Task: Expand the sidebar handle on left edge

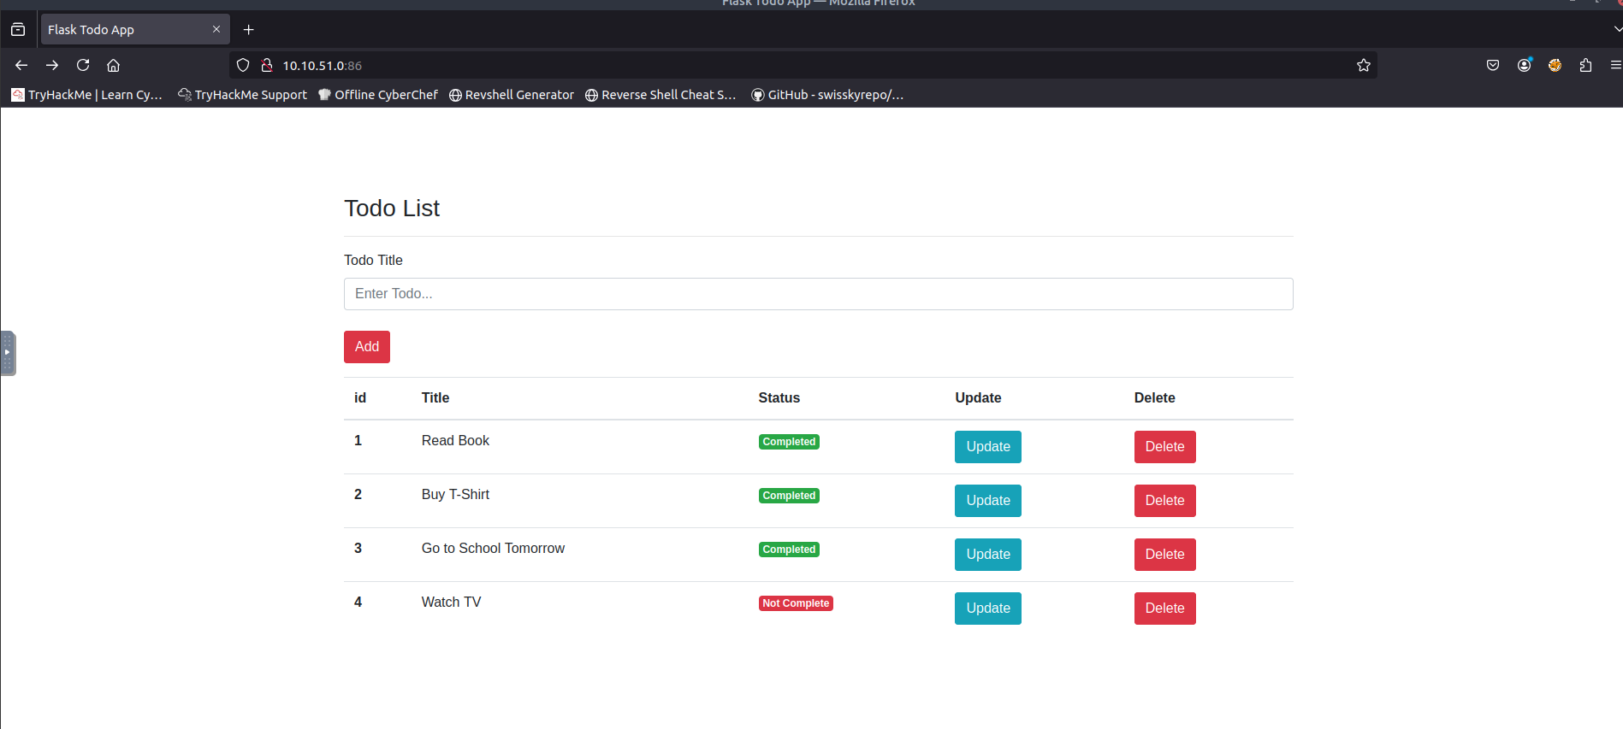Action: tap(8, 352)
